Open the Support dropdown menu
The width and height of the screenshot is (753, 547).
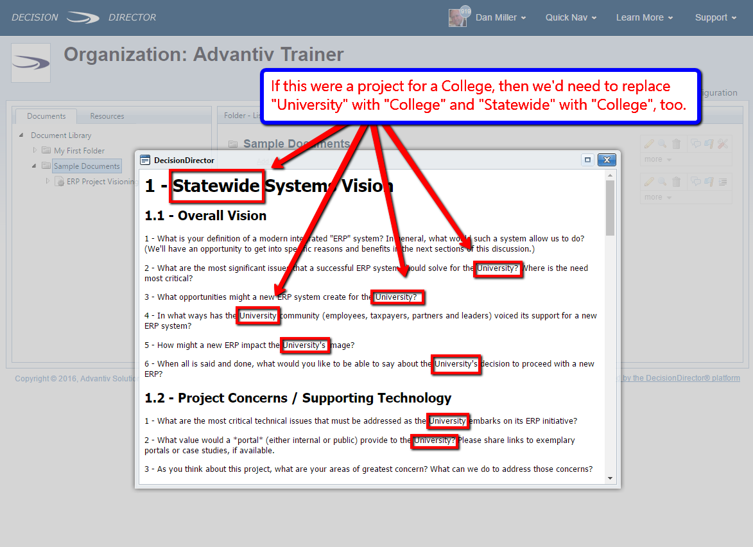(716, 18)
